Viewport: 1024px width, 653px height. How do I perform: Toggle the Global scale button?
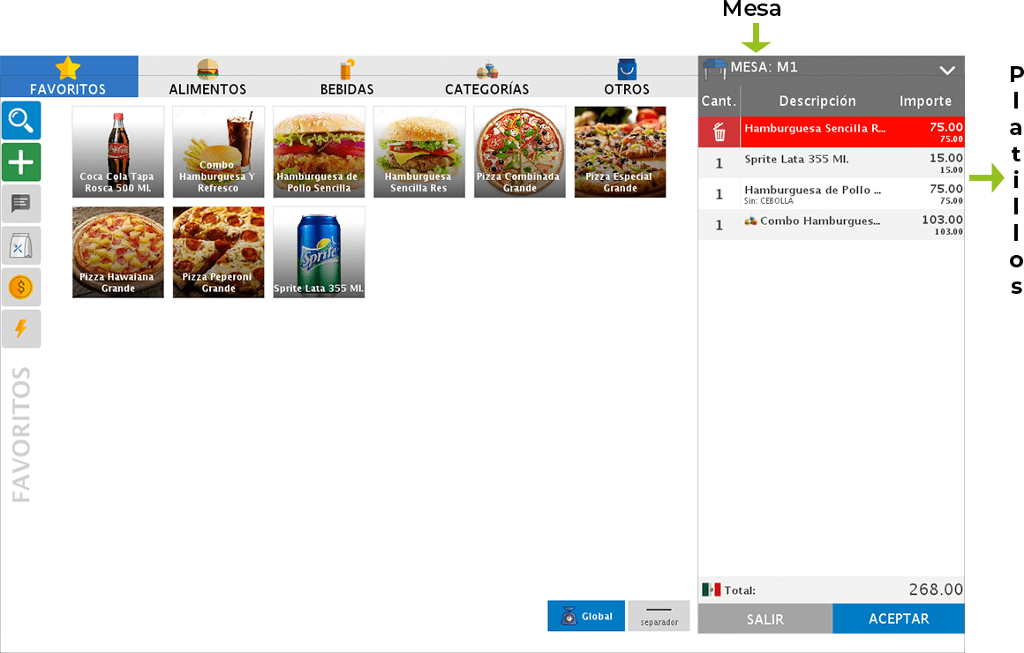tap(586, 616)
